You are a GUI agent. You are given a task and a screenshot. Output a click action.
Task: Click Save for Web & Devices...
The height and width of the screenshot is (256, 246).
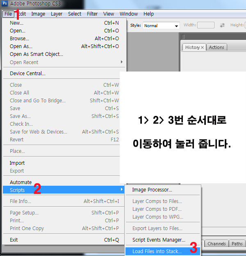point(61,132)
